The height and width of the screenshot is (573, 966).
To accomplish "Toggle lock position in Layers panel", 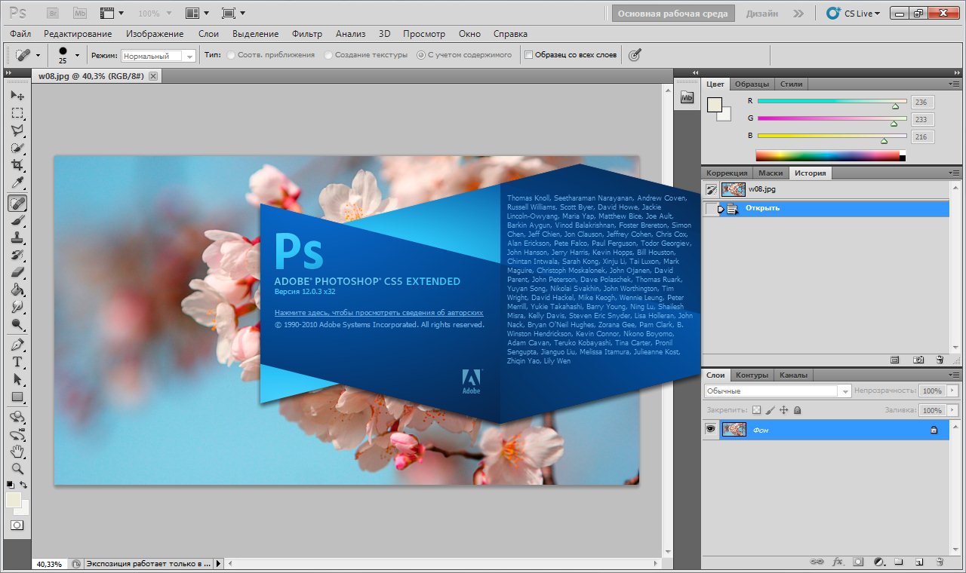I will point(784,410).
